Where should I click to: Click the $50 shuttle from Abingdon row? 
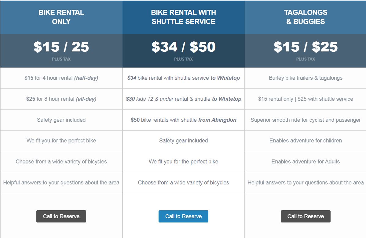click(184, 120)
